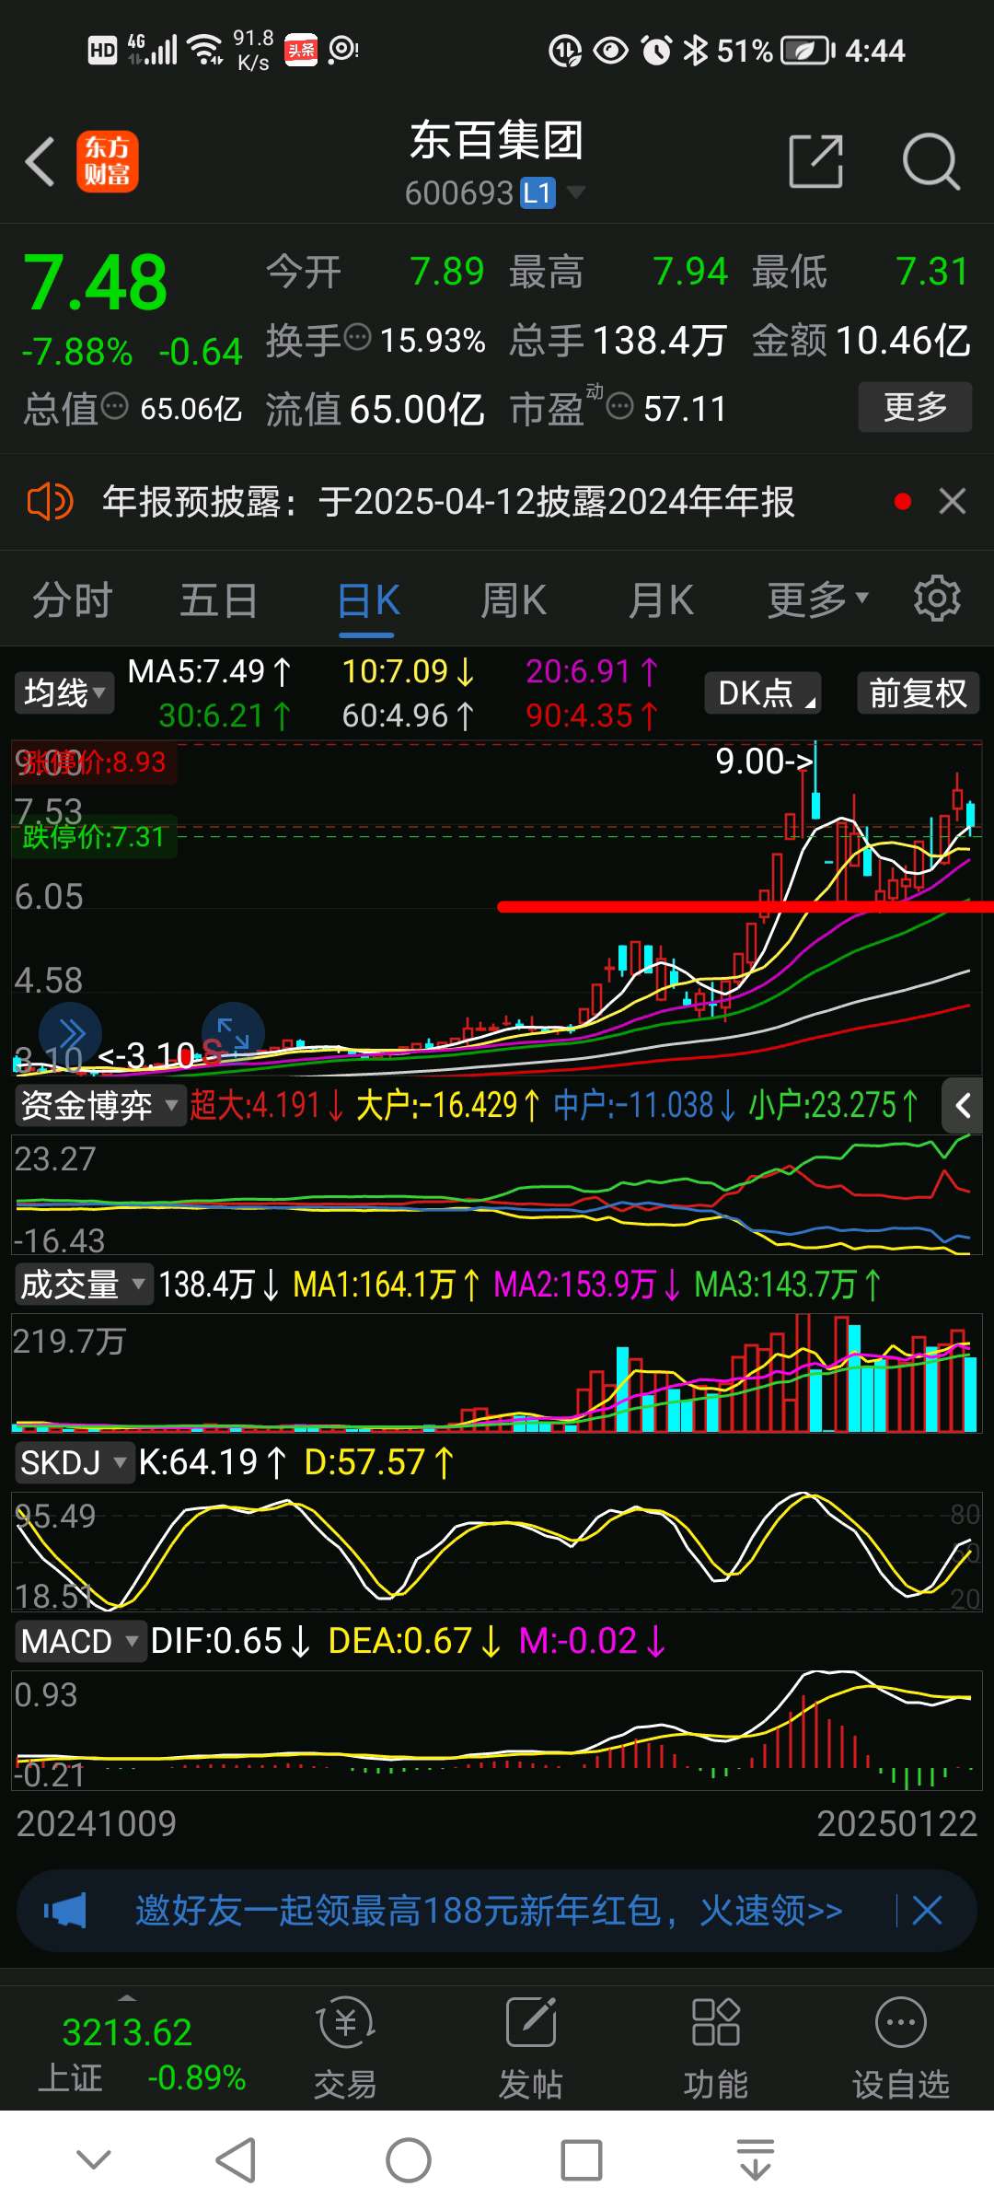Open the 均线 indicator dropdown
This screenshot has width=994, height=2210.
pos(64,692)
